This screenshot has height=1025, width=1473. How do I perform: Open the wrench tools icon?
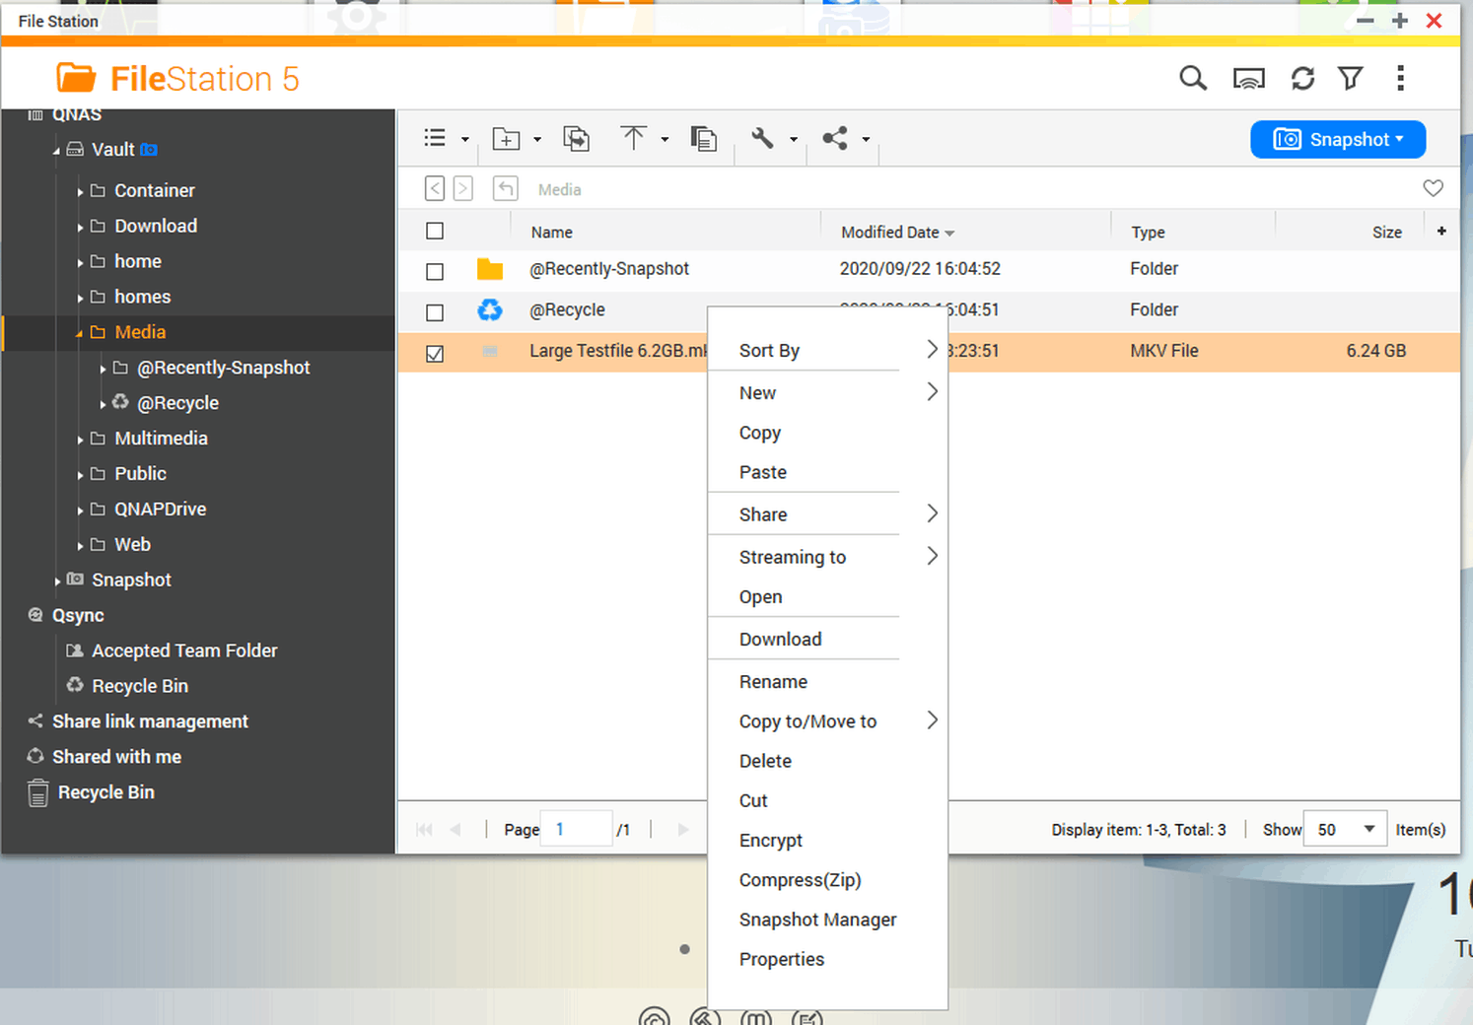click(762, 138)
